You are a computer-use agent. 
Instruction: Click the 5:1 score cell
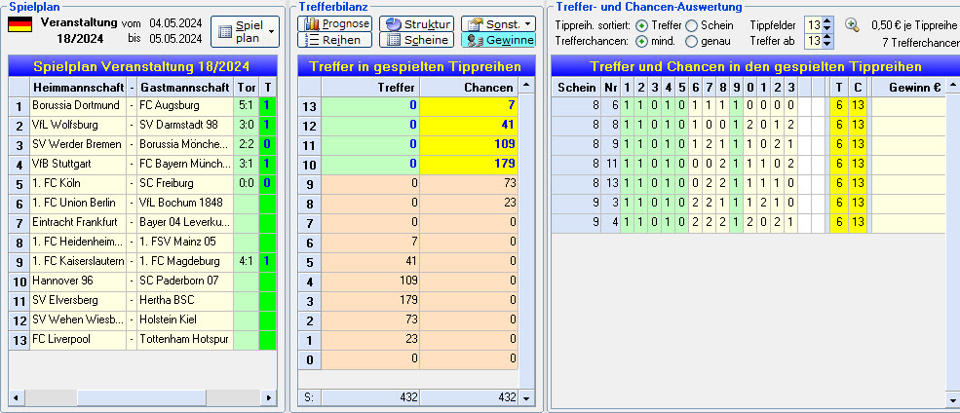pyautogui.click(x=247, y=106)
